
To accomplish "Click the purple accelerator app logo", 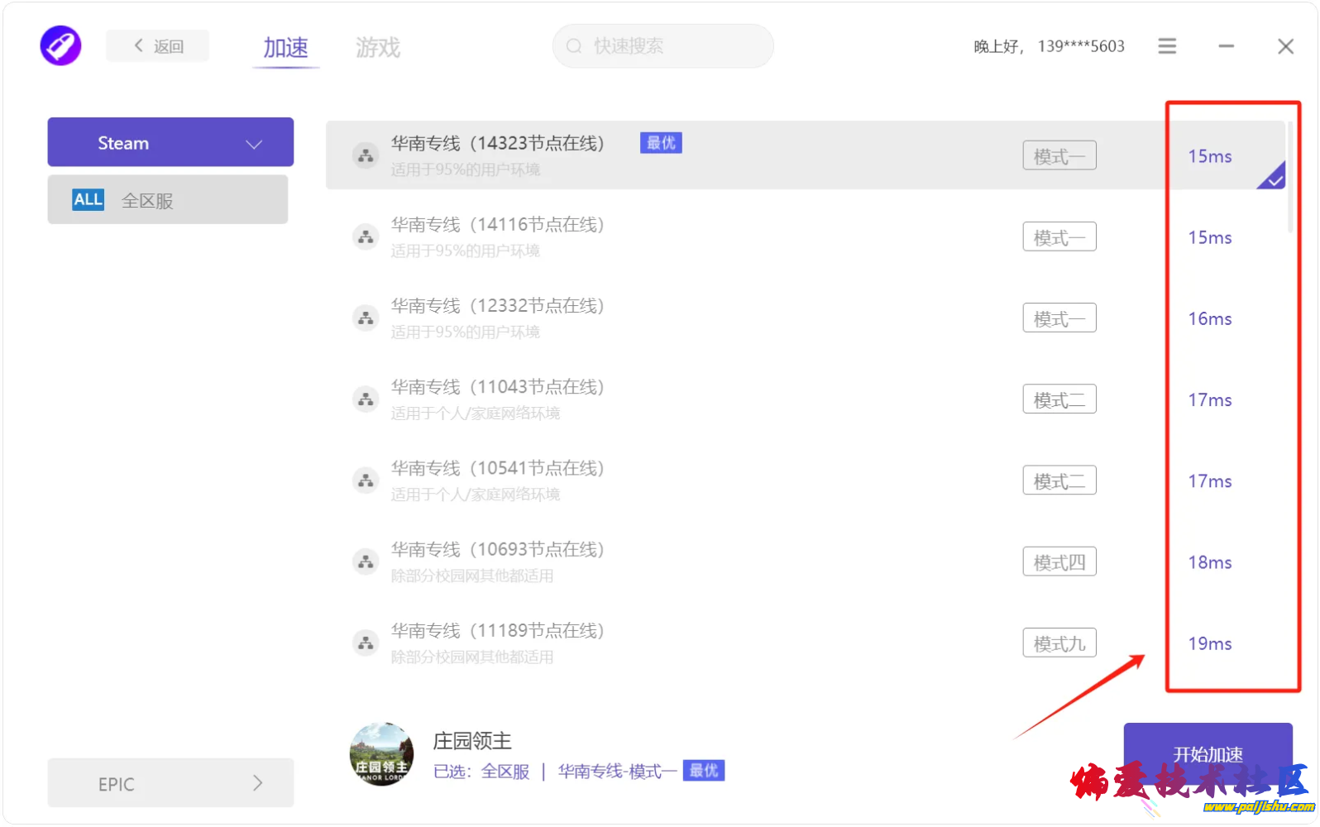I will coord(60,45).
